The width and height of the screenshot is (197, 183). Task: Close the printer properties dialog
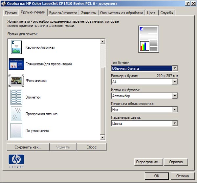click(193, 3)
